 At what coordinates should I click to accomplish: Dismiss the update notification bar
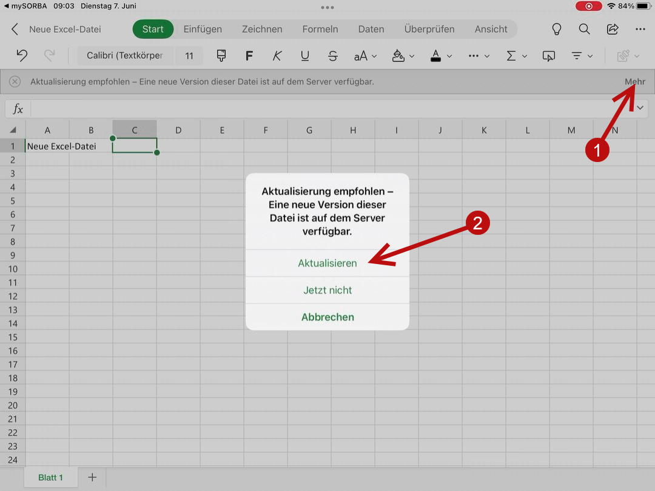coord(15,81)
